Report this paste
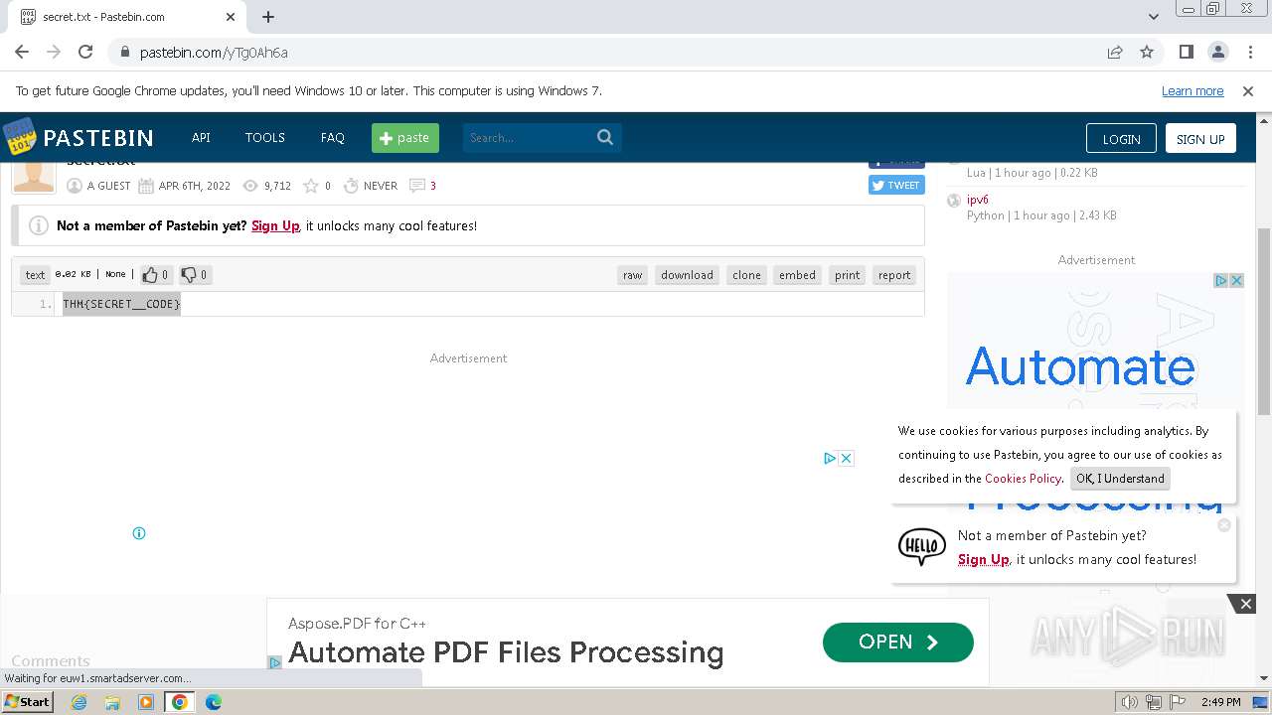 coord(894,275)
